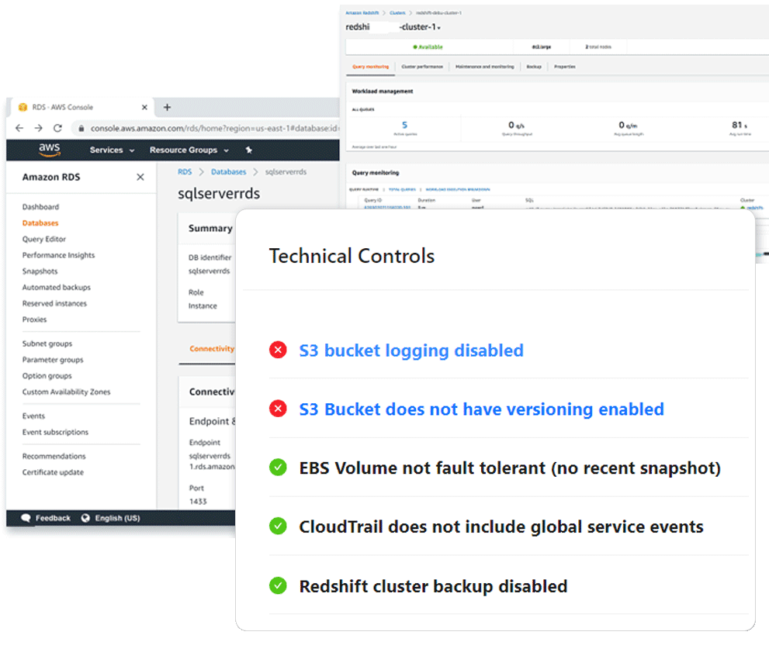This screenshot has width=769, height=649.
Task: Go back using the browser back arrow
Action: pyautogui.click(x=19, y=128)
